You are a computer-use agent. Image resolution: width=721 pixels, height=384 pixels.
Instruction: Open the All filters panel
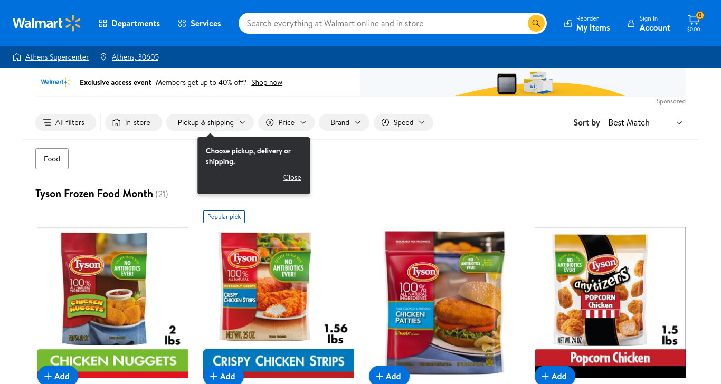click(x=65, y=122)
